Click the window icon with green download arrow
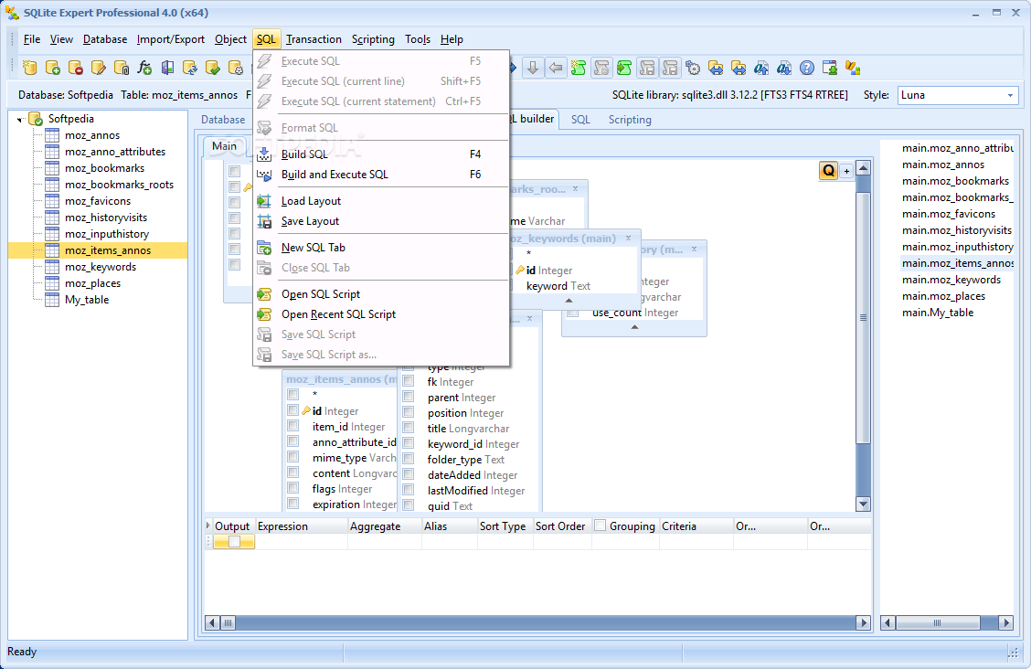 coord(830,68)
